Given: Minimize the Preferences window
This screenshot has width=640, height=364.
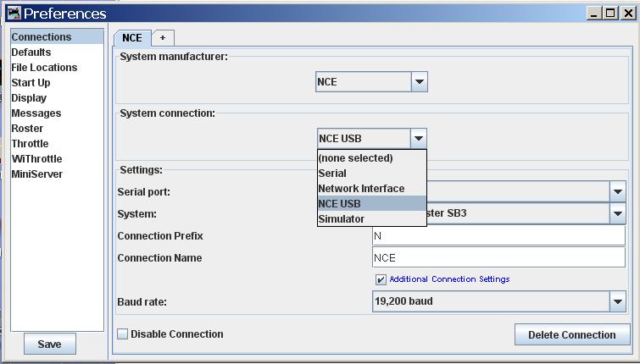Looking at the screenshot, I should (594, 13).
